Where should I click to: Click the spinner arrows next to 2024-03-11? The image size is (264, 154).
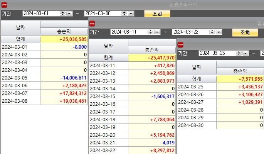[150, 32]
